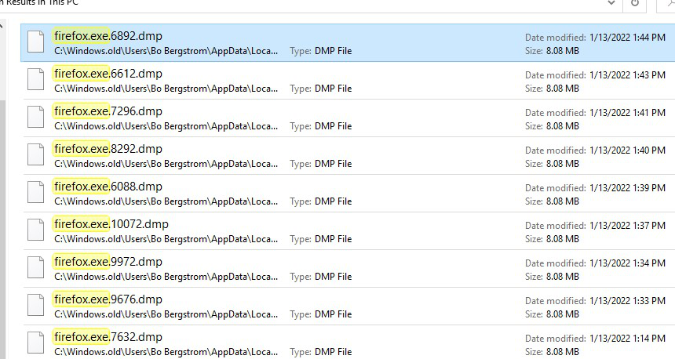
Task: Click the DMP File type of firefox.exe.6892.dmp
Action: point(334,51)
